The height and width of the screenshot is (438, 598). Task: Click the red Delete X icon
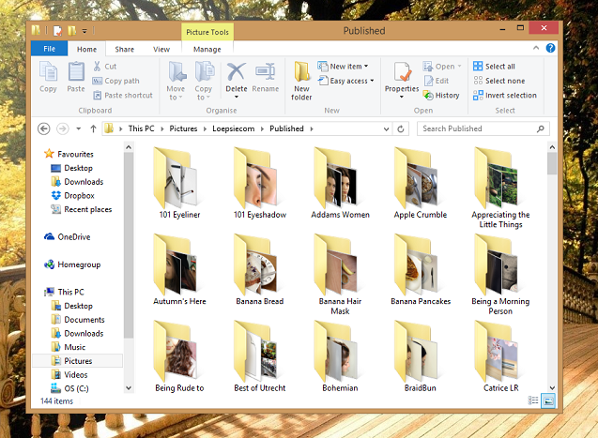click(237, 71)
